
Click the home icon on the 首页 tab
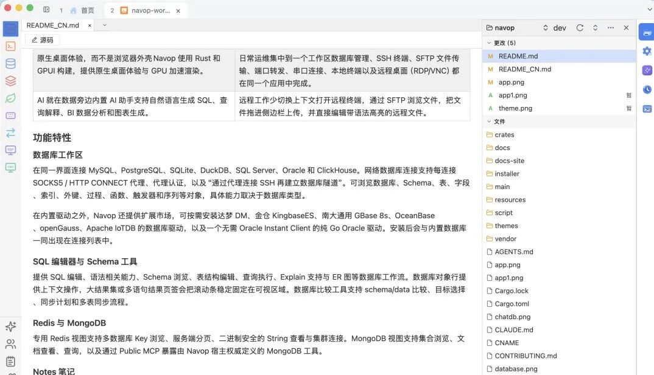[x=74, y=10]
